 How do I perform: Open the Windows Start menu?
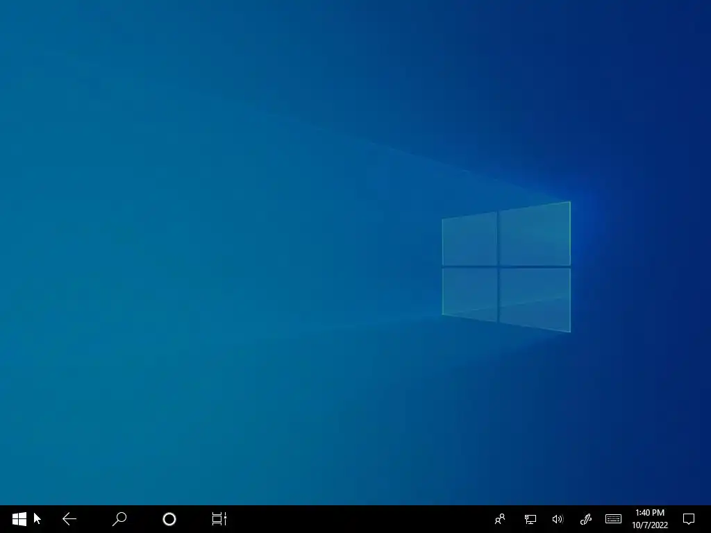pyautogui.click(x=19, y=519)
